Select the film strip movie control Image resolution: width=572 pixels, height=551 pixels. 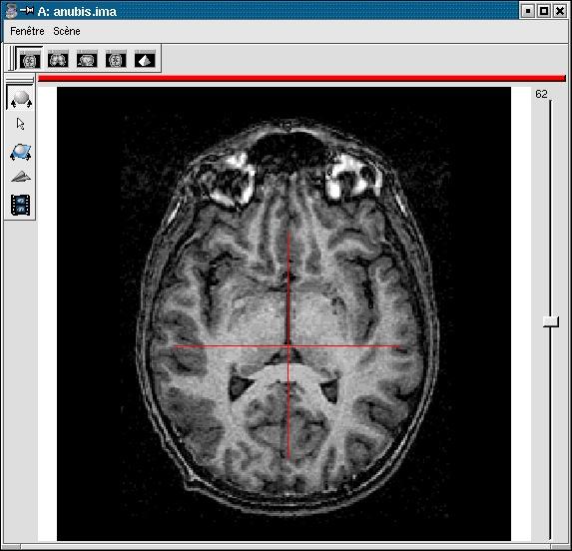pyautogui.click(x=20, y=205)
